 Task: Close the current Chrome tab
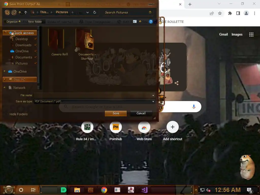(x=180, y=4)
